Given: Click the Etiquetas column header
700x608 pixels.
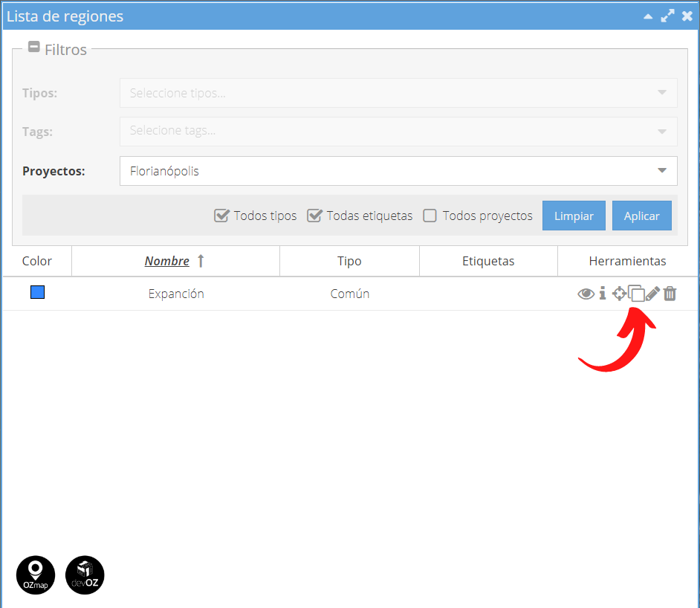Looking at the screenshot, I should point(488,261).
